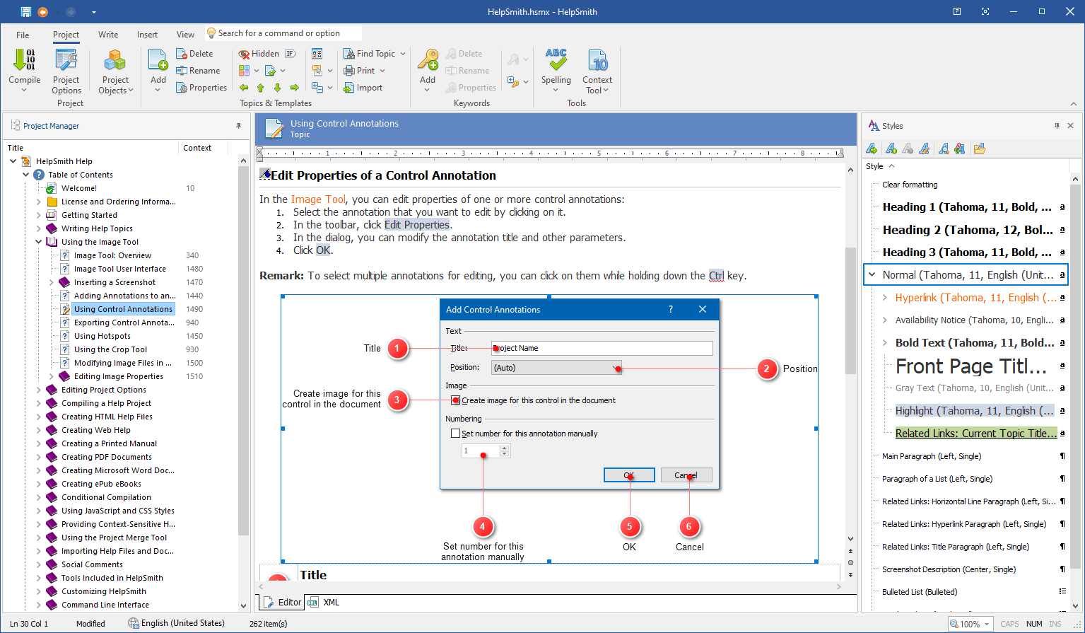Image resolution: width=1085 pixels, height=633 pixels.
Task: Click the Add keyword icon
Action: (x=428, y=64)
